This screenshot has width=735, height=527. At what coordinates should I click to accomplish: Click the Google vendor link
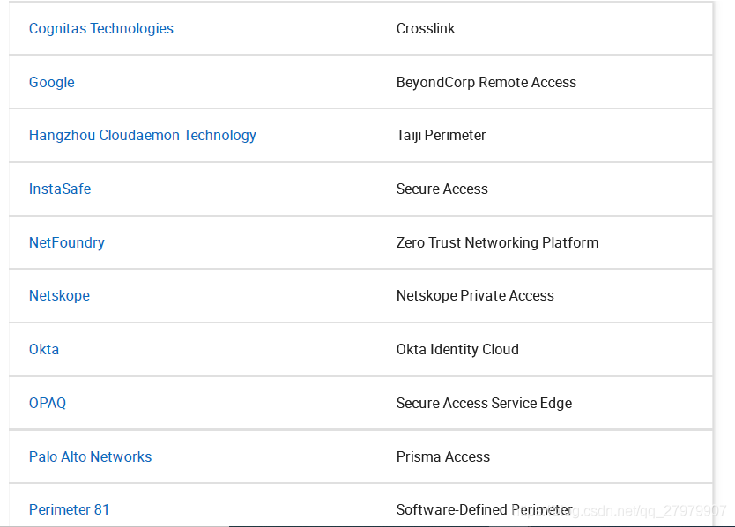coord(52,82)
